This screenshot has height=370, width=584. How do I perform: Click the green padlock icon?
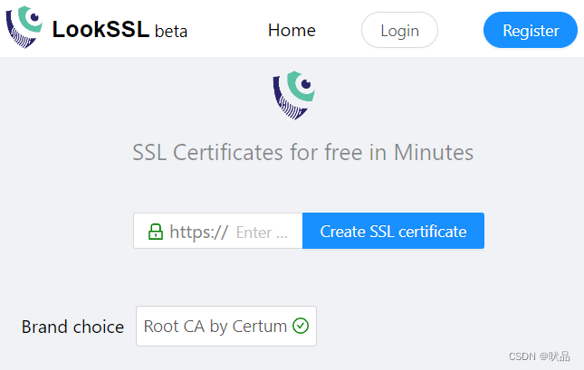(x=155, y=232)
